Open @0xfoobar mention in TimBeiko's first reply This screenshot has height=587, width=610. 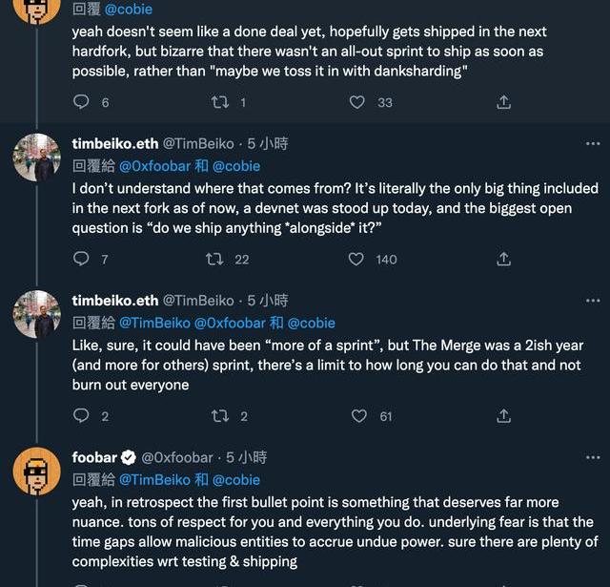pyautogui.click(x=153, y=166)
